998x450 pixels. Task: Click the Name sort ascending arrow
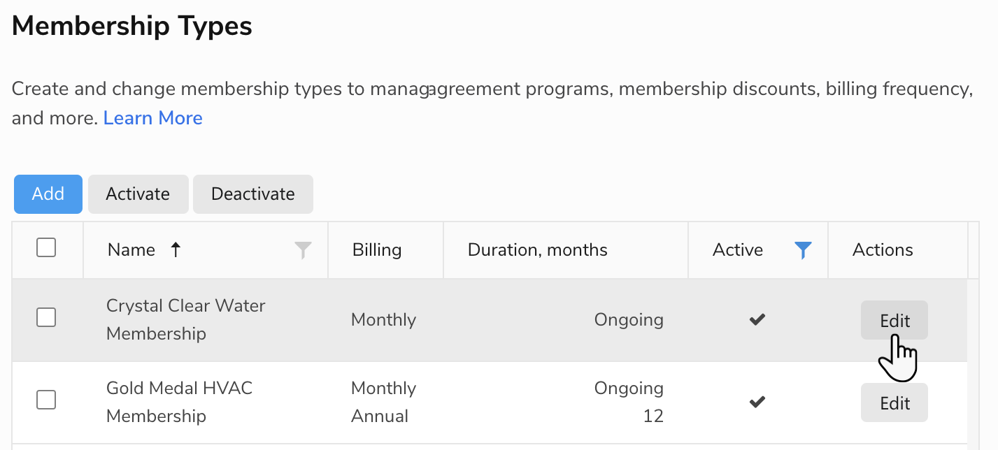click(x=176, y=250)
